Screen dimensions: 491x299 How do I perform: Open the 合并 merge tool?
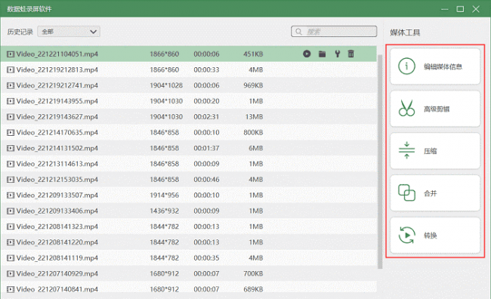(435, 193)
